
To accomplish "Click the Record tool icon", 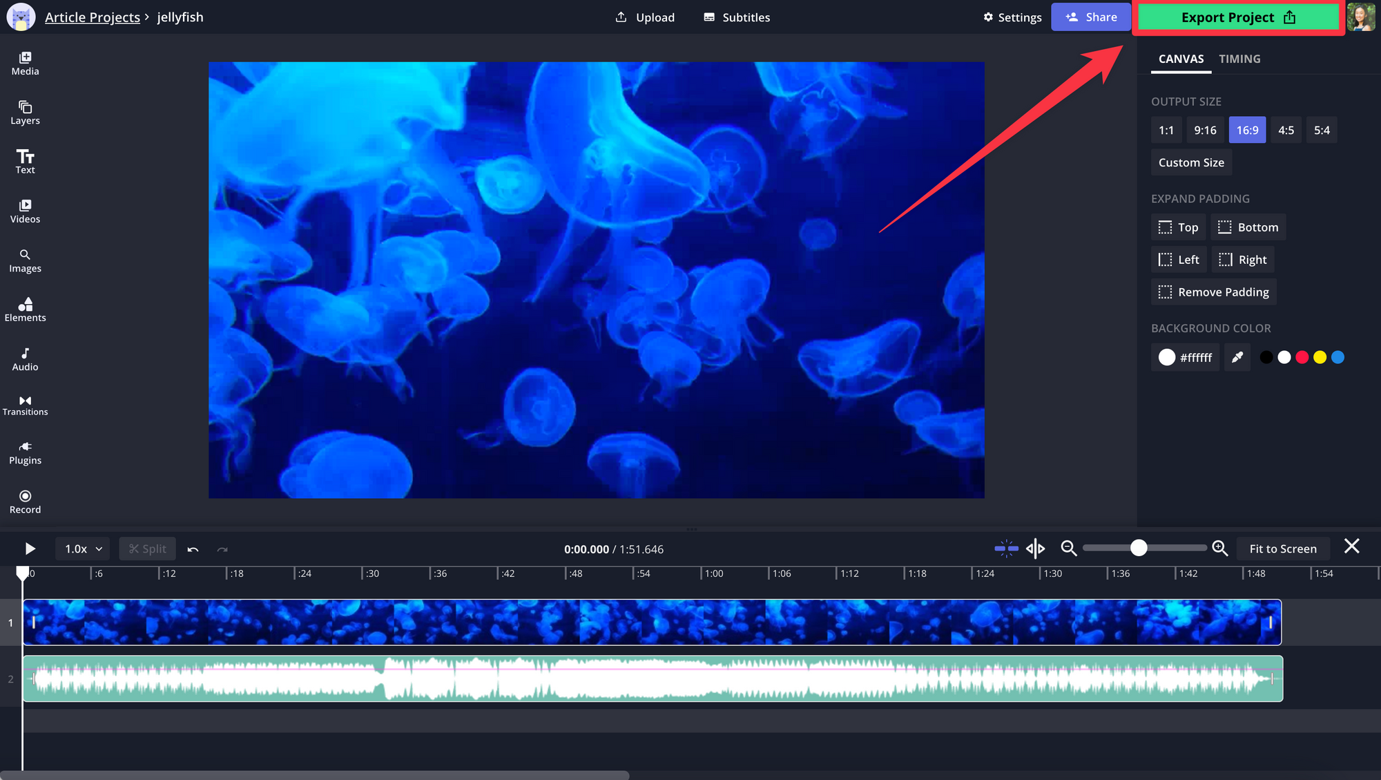I will (25, 496).
